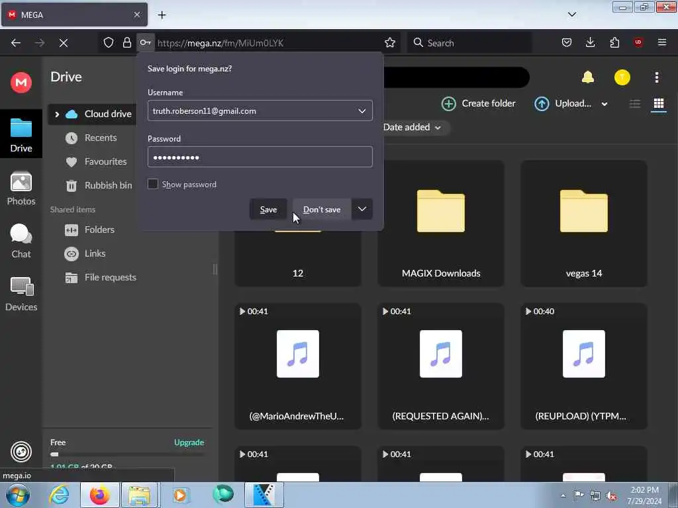Click the Save login button
678x508 pixels.
pos(268,209)
